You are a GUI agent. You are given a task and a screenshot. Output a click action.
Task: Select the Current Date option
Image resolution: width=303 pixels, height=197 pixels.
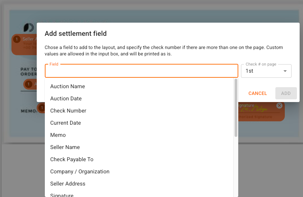pos(65,123)
